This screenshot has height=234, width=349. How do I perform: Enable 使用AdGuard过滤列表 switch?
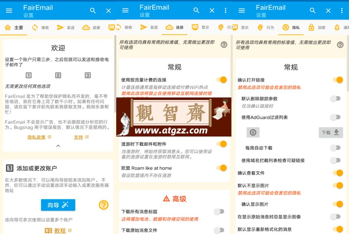tap(335, 117)
